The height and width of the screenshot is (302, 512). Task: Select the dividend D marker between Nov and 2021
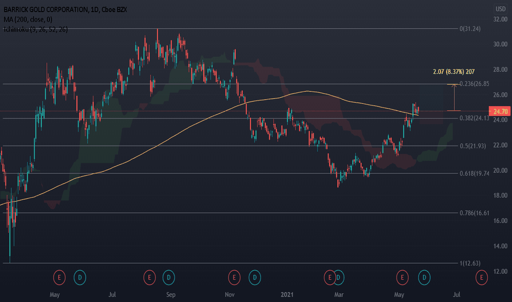[255, 278]
